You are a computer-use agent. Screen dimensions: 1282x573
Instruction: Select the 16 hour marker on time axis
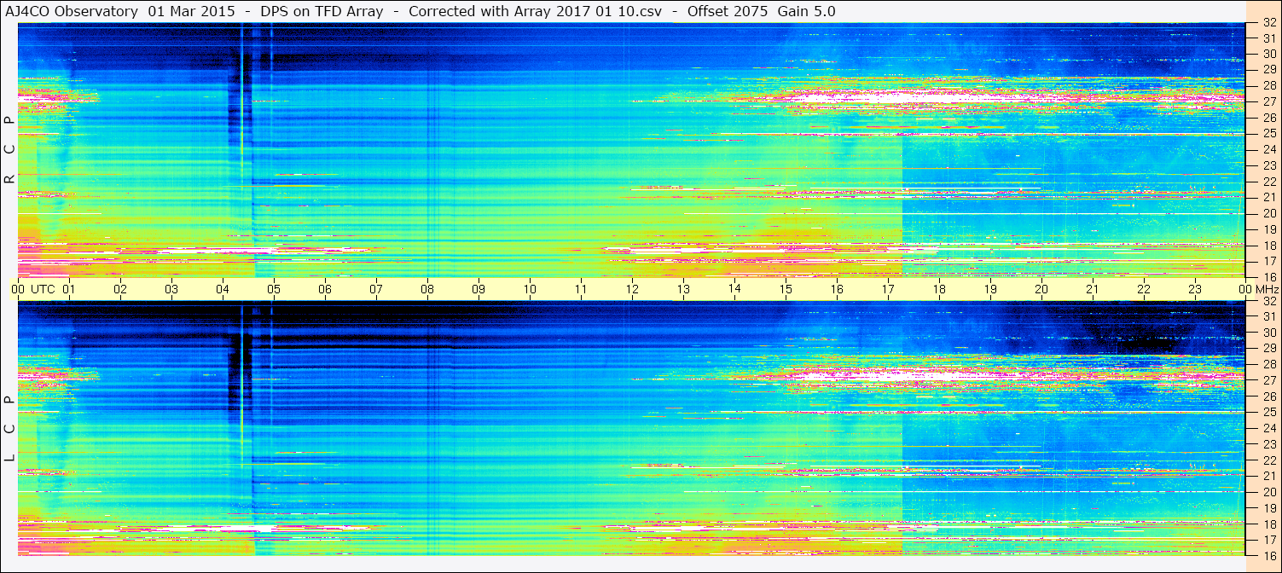click(837, 289)
